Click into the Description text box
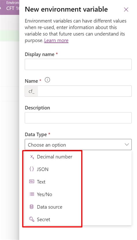Viewport: 137px width, 240px height. 78,118
